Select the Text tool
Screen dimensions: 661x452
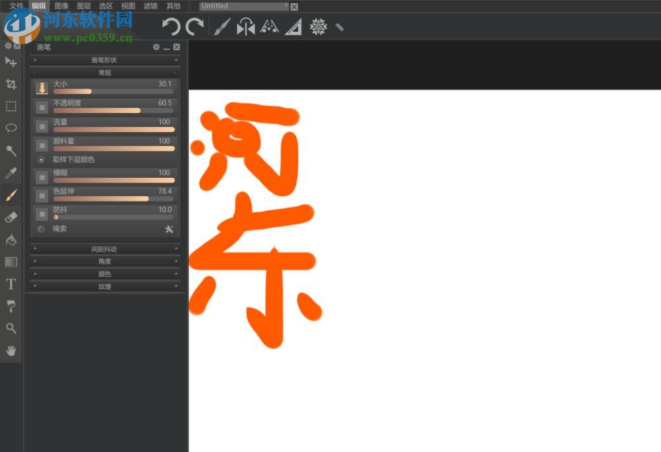coord(11,284)
